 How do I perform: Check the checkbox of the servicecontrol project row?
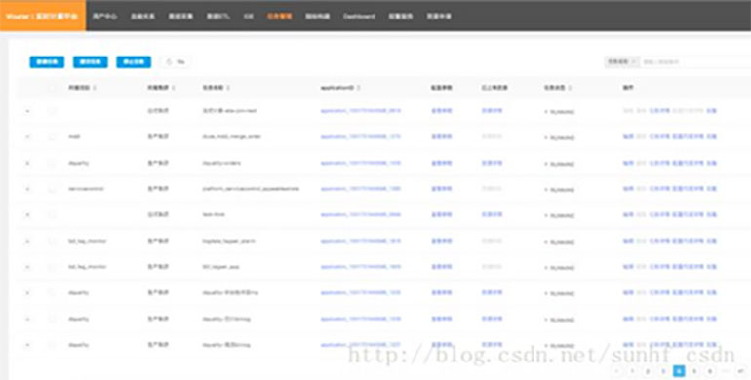(x=52, y=189)
